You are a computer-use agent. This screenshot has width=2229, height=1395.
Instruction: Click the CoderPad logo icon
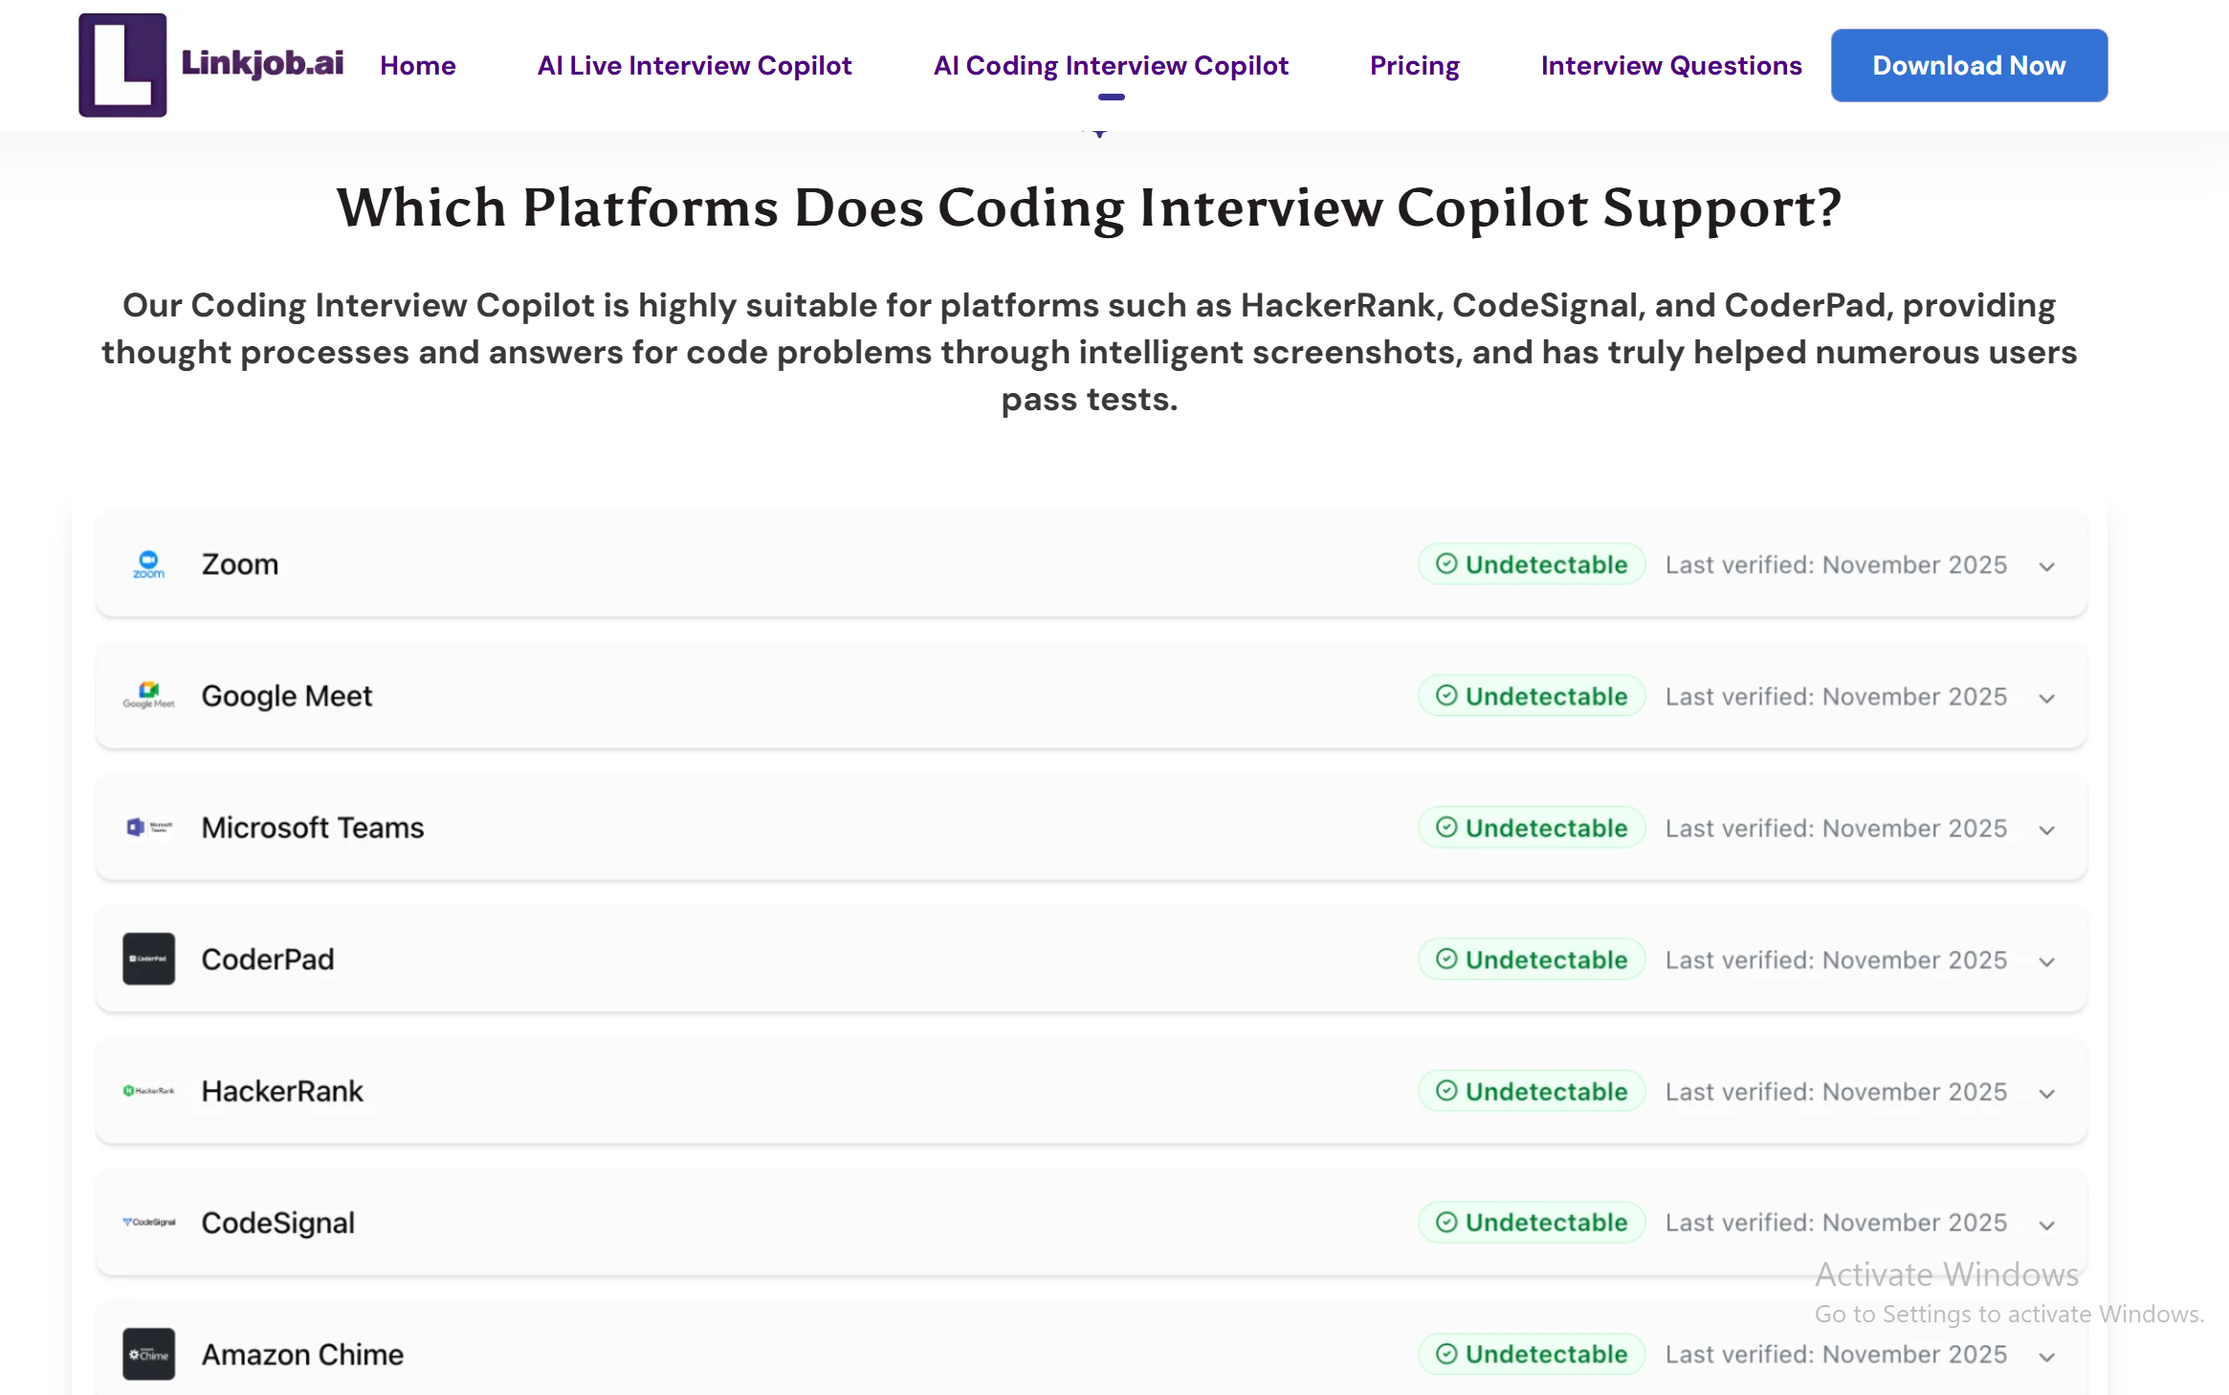coord(148,958)
